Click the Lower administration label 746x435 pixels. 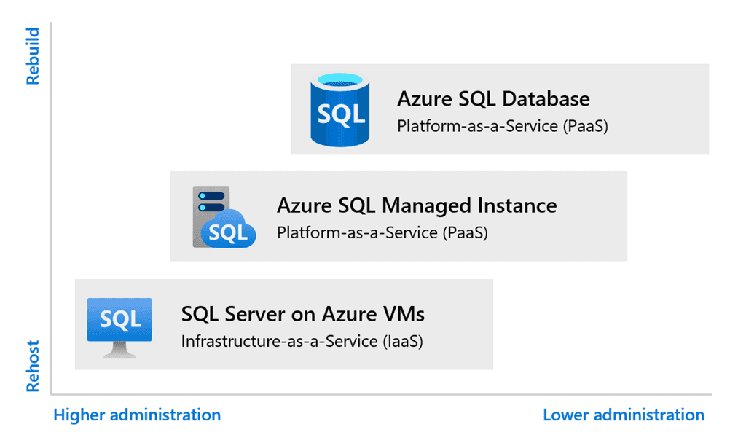[x=624, y=415]
